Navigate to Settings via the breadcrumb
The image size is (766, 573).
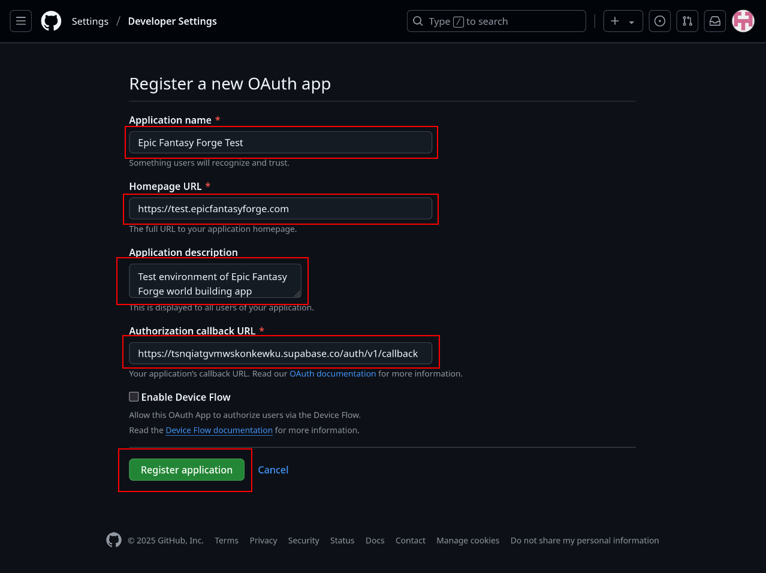pyautogui.click(x=90, y=20)
